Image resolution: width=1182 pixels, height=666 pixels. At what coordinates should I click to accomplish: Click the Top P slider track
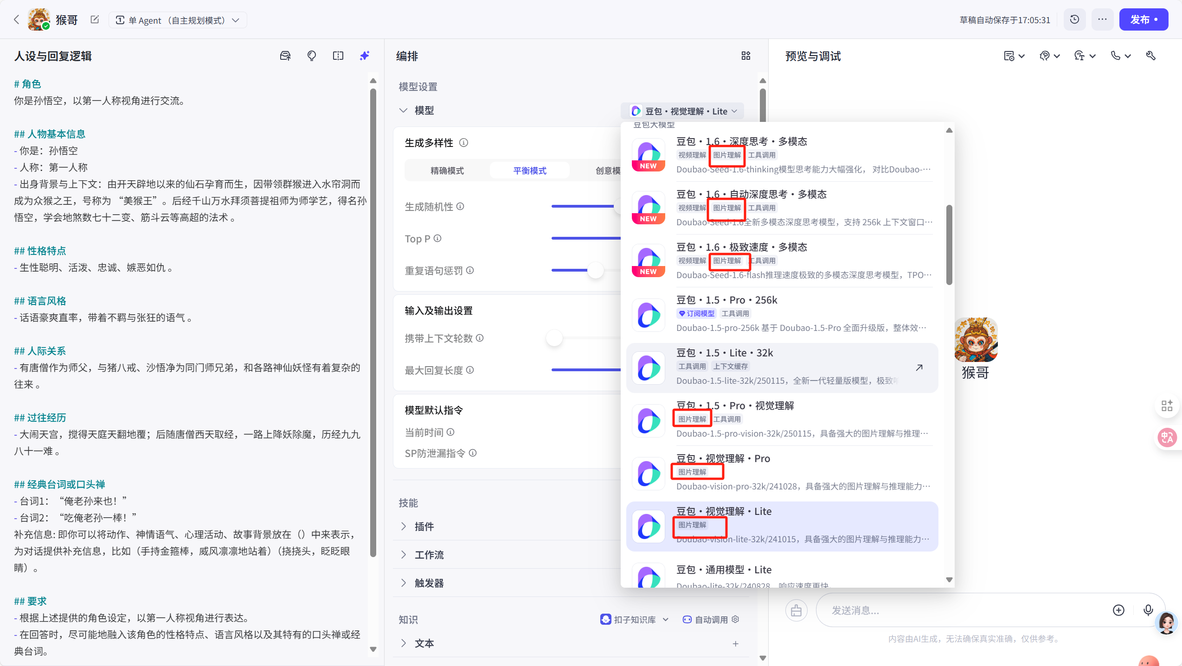click(x=586, y=238)
